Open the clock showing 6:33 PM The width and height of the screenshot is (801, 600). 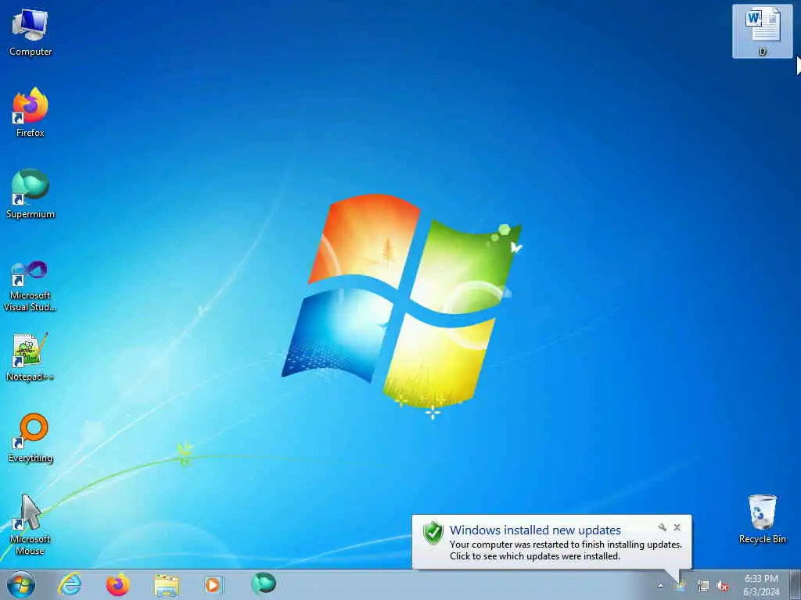point(761,585)
